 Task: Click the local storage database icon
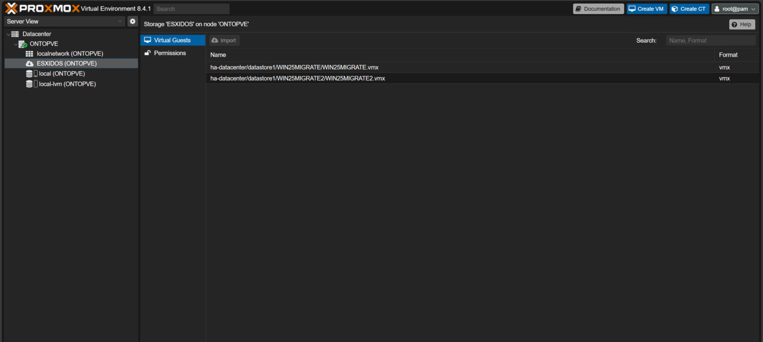point(30,73)
